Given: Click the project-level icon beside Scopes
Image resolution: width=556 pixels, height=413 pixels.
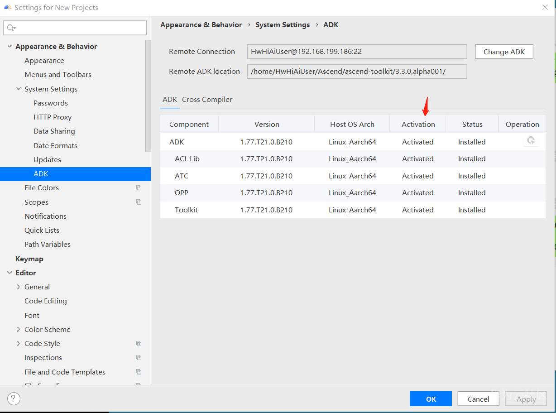Looking at the screenshot, I should click(139, 202).
